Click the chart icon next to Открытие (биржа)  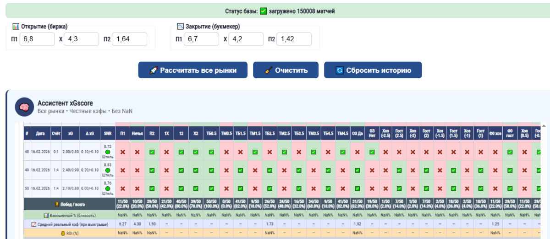pos(16,27)
